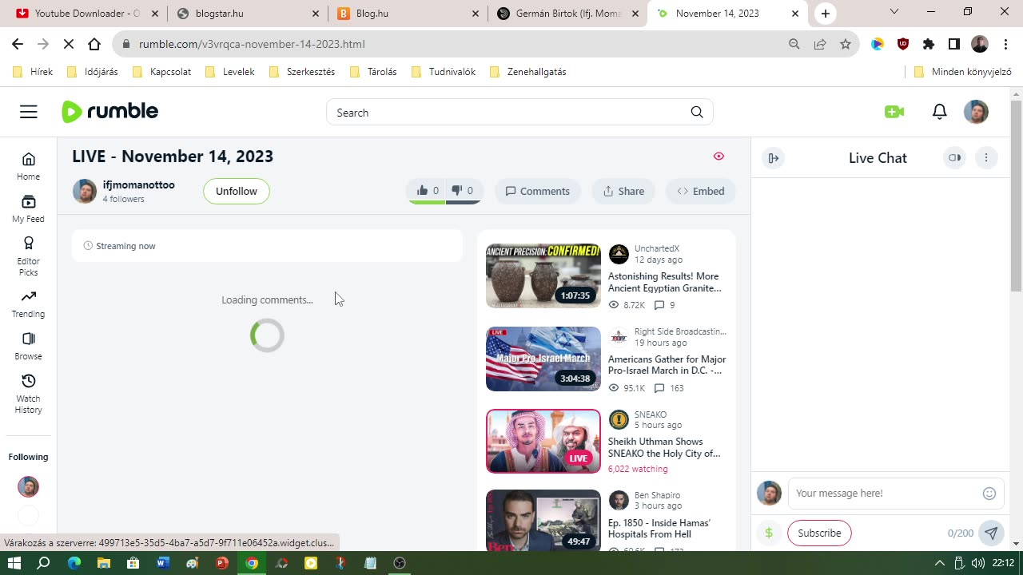Click the Subscribe button in chat
Screen dimensions: 1023x575
click(x=819, y=533)
